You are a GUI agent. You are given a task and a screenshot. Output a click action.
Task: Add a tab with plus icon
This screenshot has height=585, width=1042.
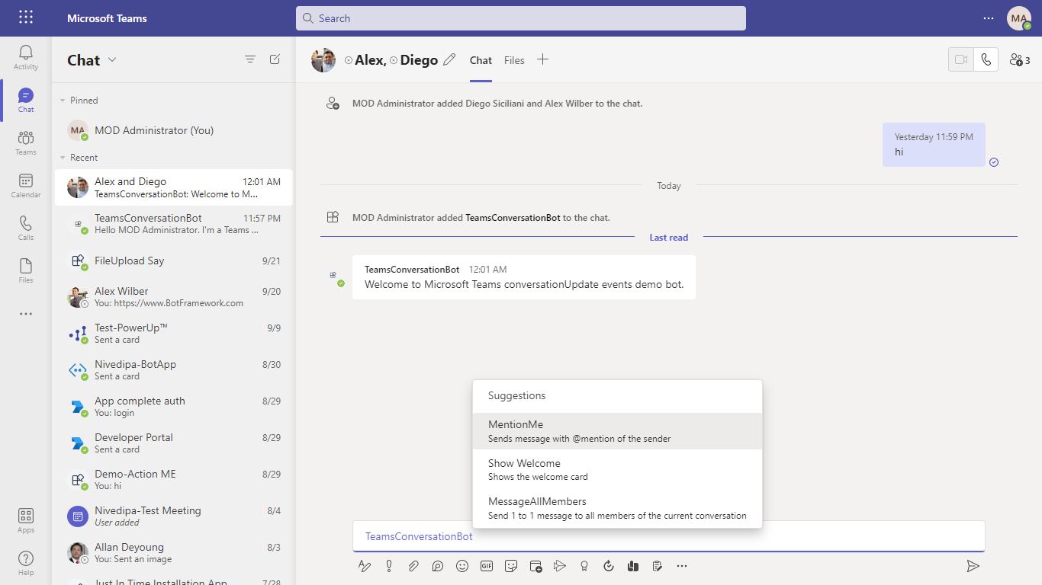click(542, 59)
